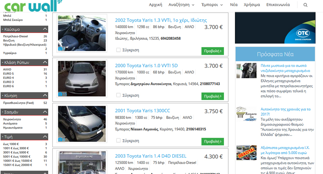This screenshot has height=174, width=323.
Task: Tick Σύγκριση for 2001 Toyota Yaris 1300CC
Action: click(118, 141)
